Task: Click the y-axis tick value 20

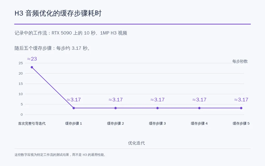Action: [x=21, y=73]
